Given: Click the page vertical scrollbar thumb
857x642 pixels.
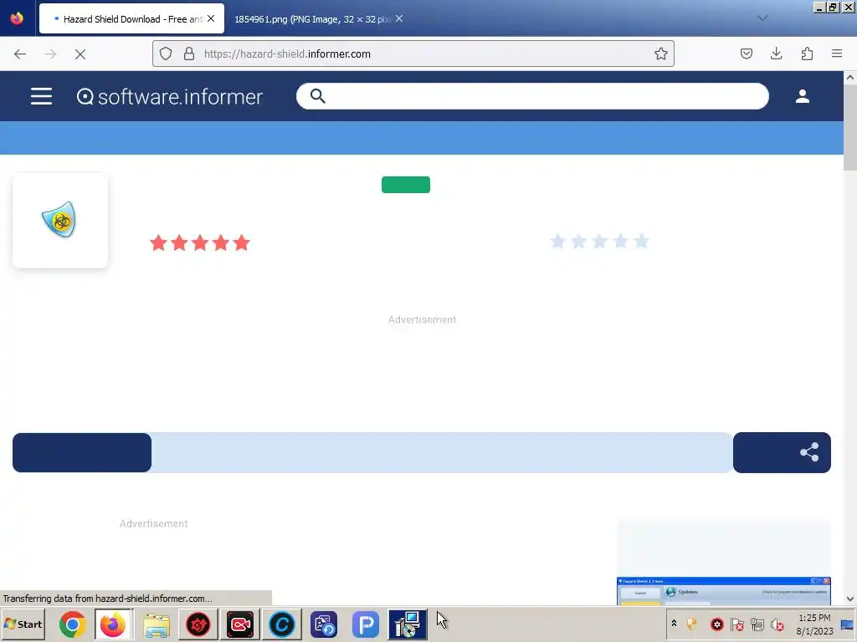Looking at the screenshot, I should coord(850,127).
